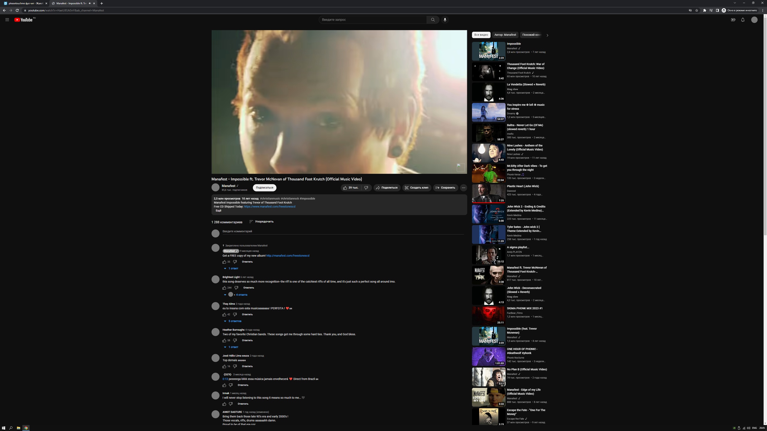The image size is (767, 431).
Task: Expand the 4 ответа replies
Action: pos(241,295)
